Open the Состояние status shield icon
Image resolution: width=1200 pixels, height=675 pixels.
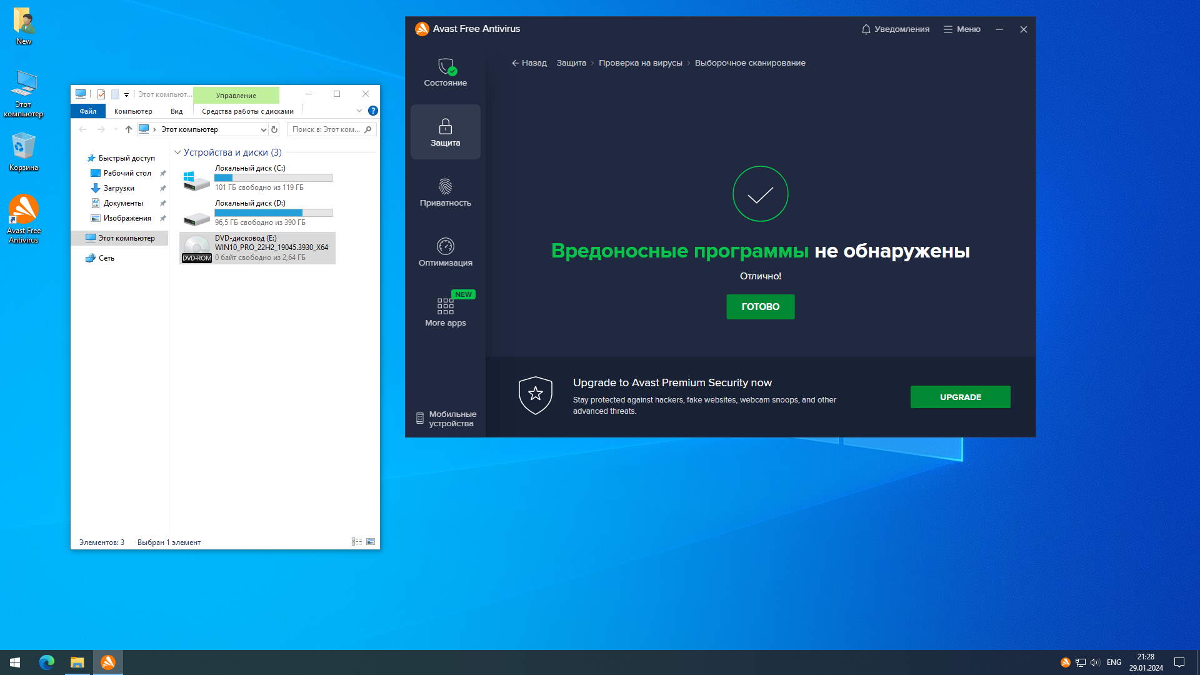[x=446, y=67]
